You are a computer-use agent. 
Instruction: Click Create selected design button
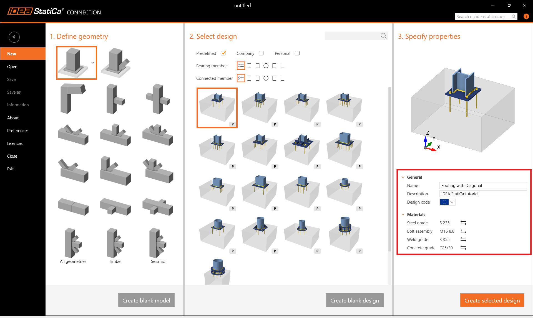coord(492,300)
